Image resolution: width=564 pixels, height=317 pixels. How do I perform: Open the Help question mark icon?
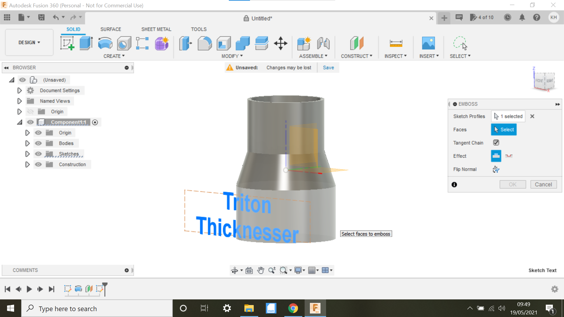[537, 18]
